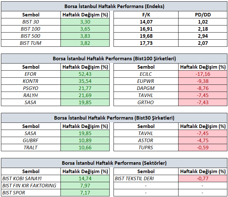Click BIST 100 weekly change value 3,65
Image resolution: width=228 pixels, height=197 pixels.
pos(85,29)
